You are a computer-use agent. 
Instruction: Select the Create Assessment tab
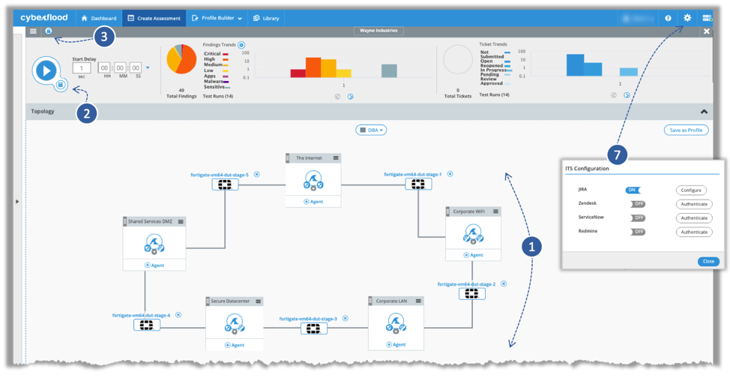[154, 18]
